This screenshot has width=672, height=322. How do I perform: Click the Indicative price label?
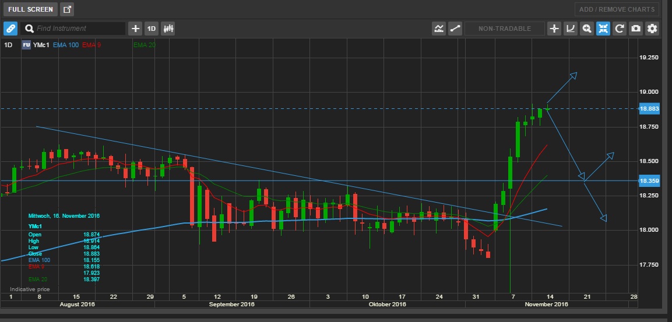click(30, 289)
